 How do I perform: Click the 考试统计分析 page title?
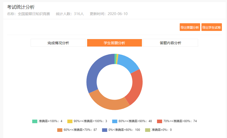(21, 7)
